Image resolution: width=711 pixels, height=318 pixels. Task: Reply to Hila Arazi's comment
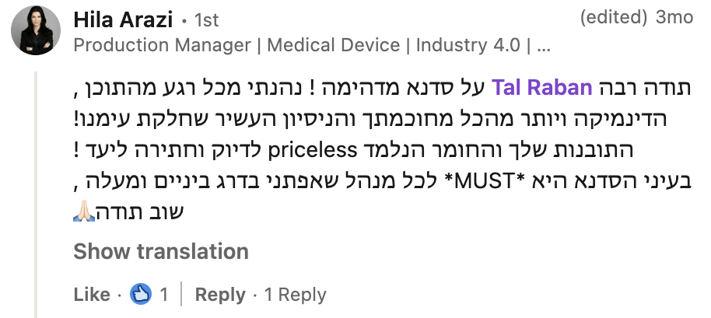[x=220, y=295]
